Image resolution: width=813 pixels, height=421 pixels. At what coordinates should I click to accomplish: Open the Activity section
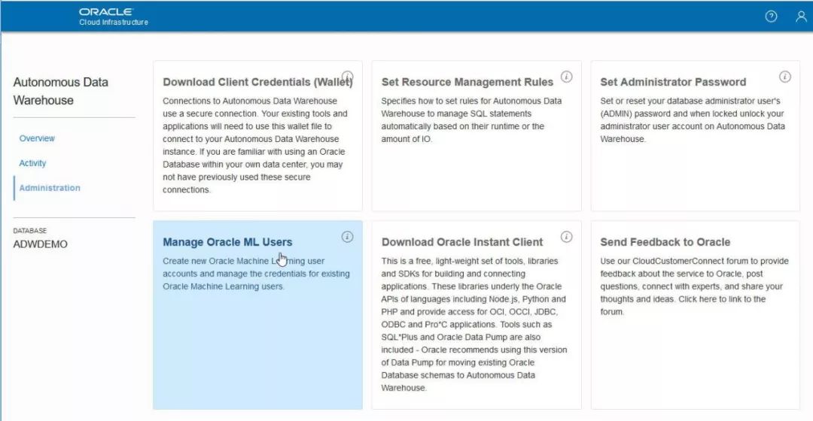(32, 163)
